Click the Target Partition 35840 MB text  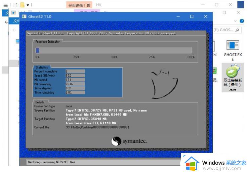click(x=86, y=119)
